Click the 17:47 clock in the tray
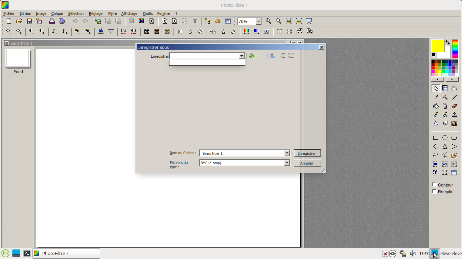 pyautogui.click(x=424, y=253)
